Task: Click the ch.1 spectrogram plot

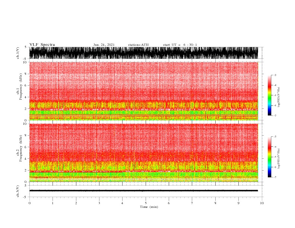Action: click(x=143, y=91)
